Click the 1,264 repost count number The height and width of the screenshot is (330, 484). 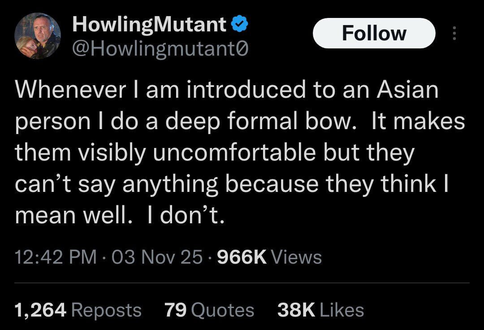click(40, 310)
